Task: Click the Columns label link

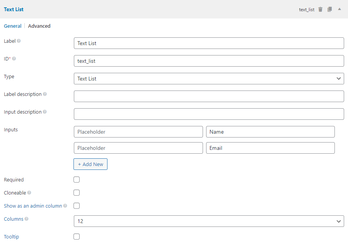Action: [14, 219]
